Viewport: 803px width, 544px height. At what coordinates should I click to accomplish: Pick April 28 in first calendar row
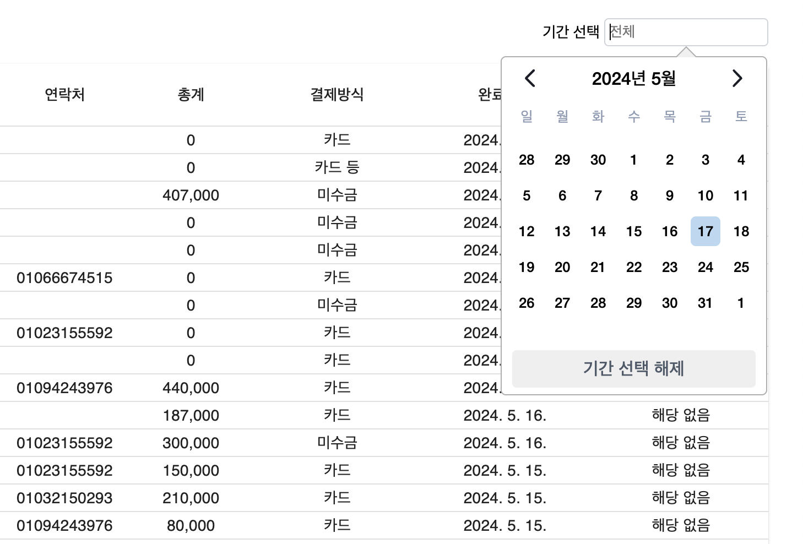[527, 160]
